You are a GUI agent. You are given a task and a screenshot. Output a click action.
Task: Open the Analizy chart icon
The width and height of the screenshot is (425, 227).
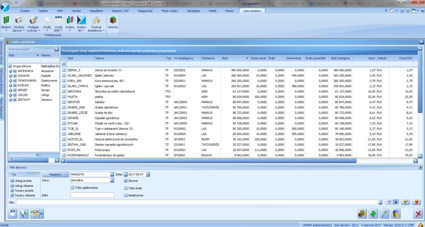point(70,20)
